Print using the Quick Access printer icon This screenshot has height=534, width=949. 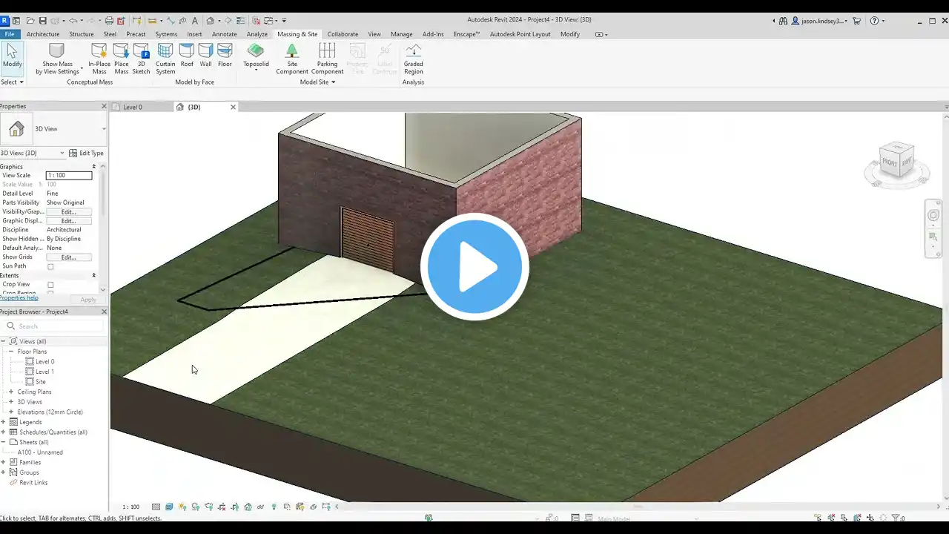coord(109,21)
